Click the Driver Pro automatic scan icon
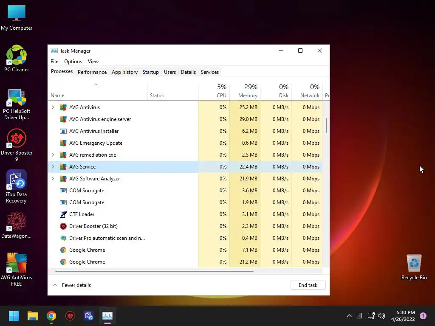Screen dimensions: 435x326 (63, 238)
